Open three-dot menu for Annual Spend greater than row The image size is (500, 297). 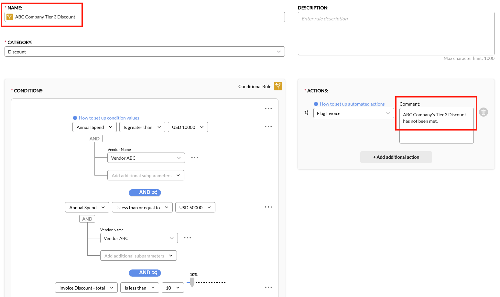(268, 127)
